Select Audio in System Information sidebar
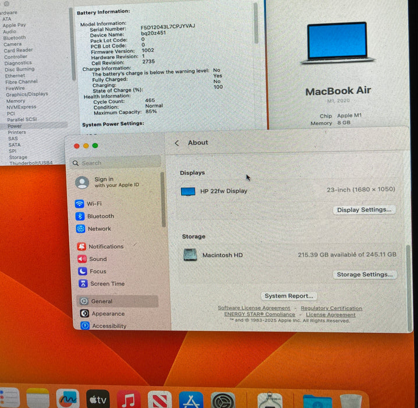The width and height of the screenshot is (418, 408). (9, 31)
